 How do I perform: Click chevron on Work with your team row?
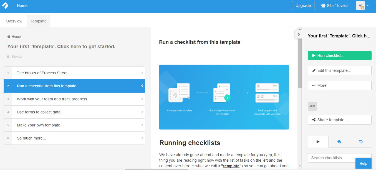[x=142, y=99]
